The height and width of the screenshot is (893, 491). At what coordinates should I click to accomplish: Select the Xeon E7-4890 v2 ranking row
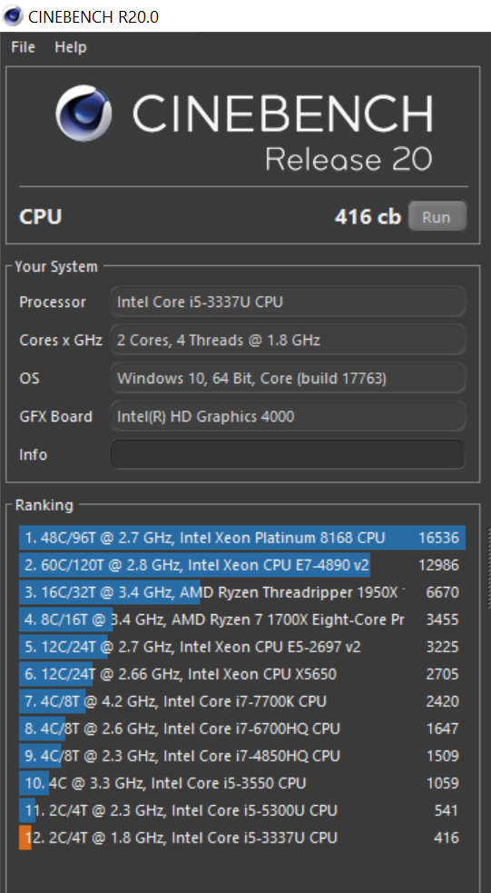[x=242, y=565]
